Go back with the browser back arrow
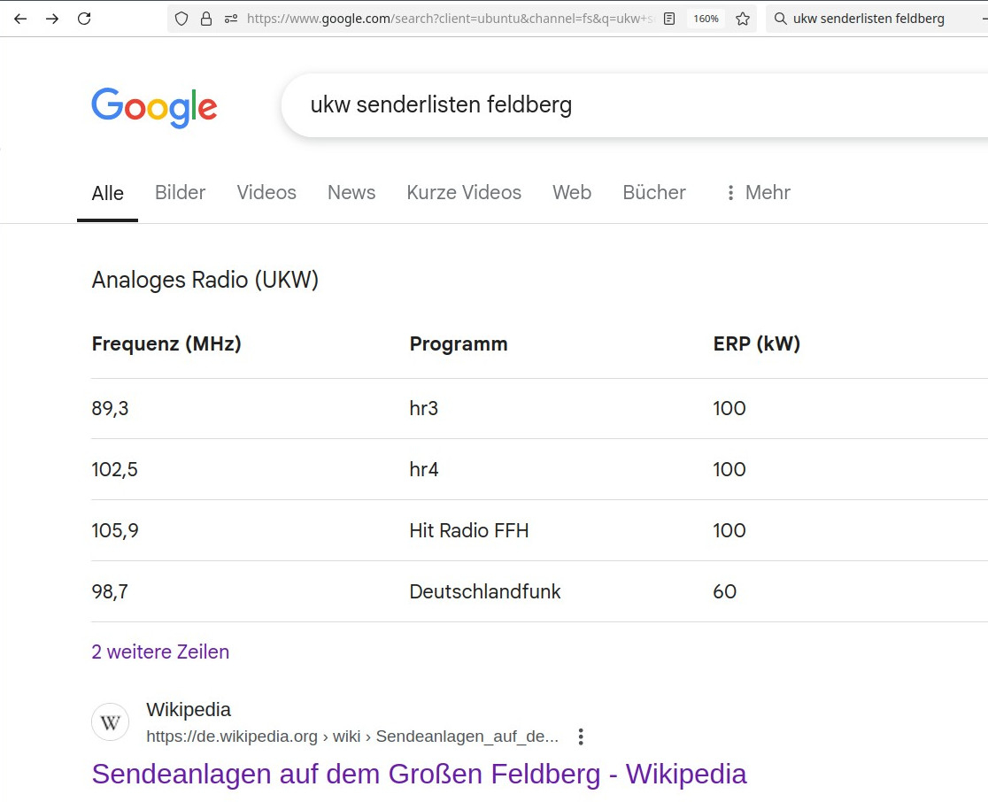 [x=20, y=19]
